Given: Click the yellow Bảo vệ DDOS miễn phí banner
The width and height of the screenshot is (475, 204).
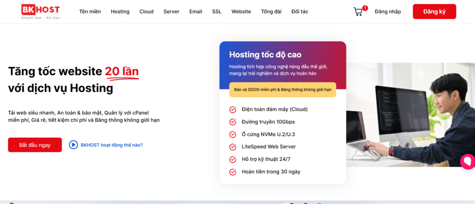Looking at the screenshot, I should pyautogui.click(x=282, y=89).
